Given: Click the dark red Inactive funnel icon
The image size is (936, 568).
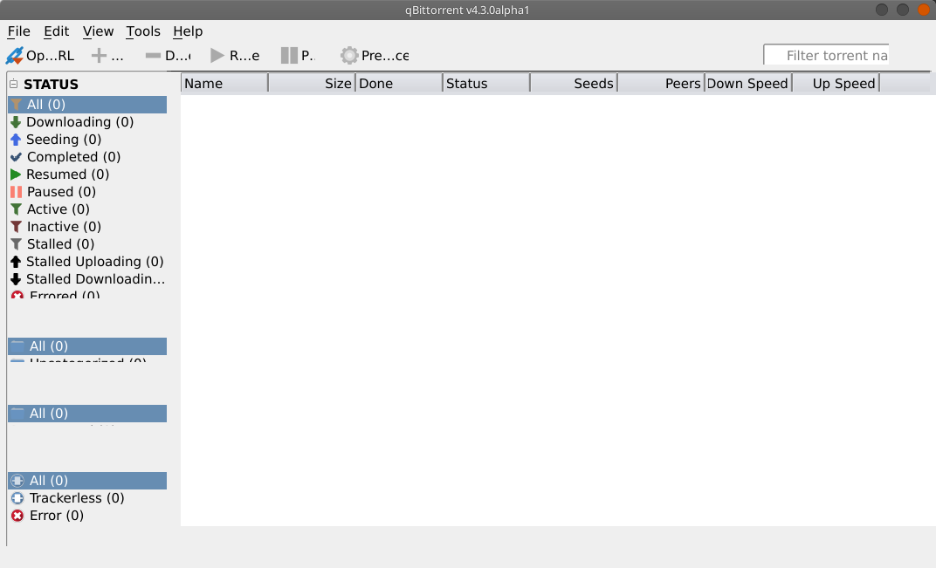Looking at the screenshot, I should coord(16,227).
